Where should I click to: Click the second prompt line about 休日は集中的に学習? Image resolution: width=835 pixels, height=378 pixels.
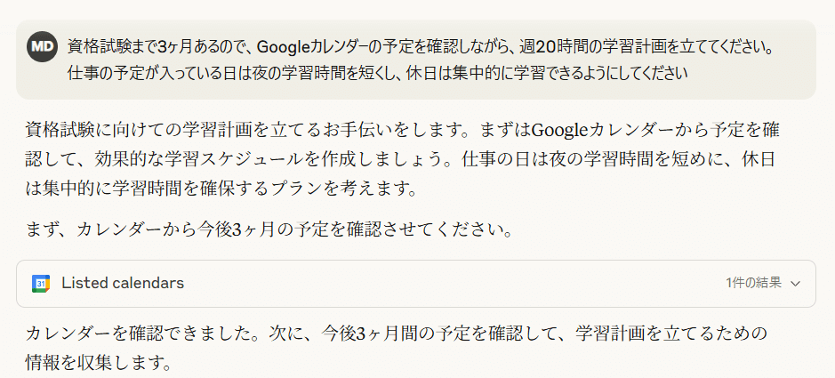[378, 73]
